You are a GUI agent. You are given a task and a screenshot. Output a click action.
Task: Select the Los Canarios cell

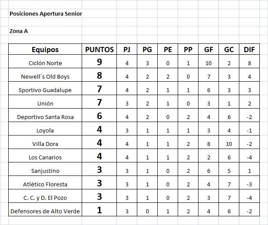tap(45, 156)
